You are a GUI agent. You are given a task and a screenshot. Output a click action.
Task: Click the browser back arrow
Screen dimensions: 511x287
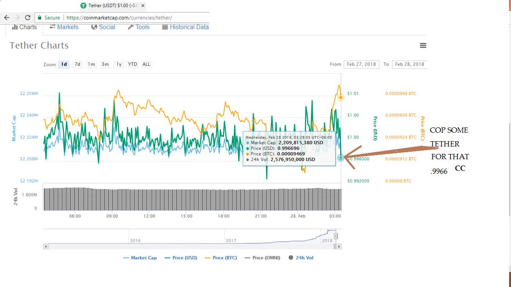click(6, 18)
